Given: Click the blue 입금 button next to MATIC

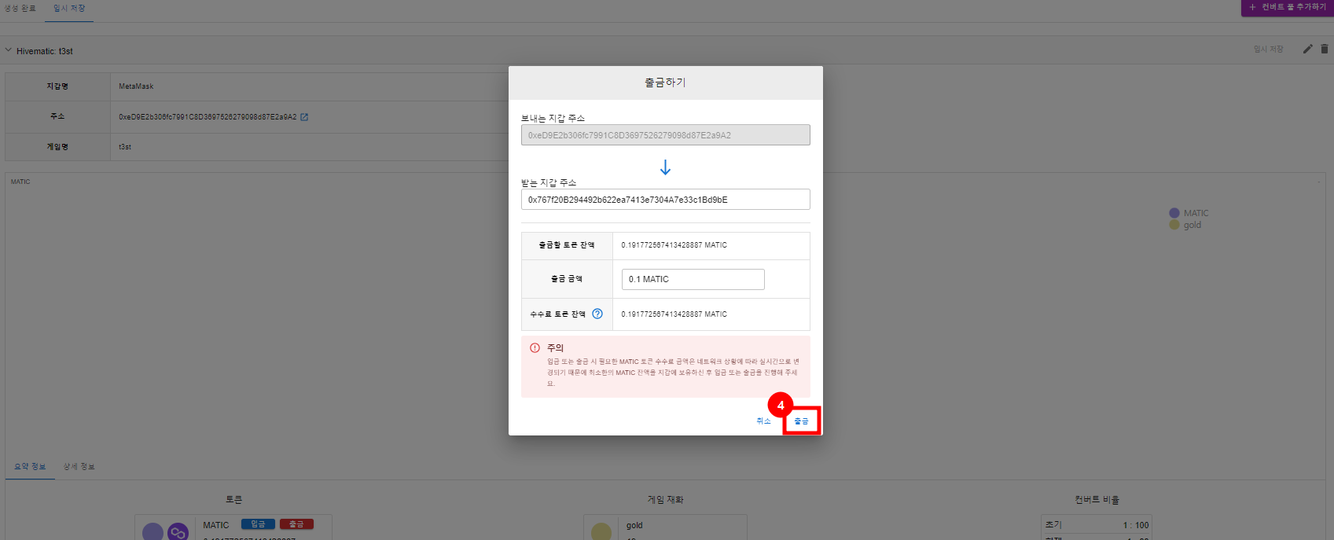Looking at the screenshot, I should [x=258, y=524].
